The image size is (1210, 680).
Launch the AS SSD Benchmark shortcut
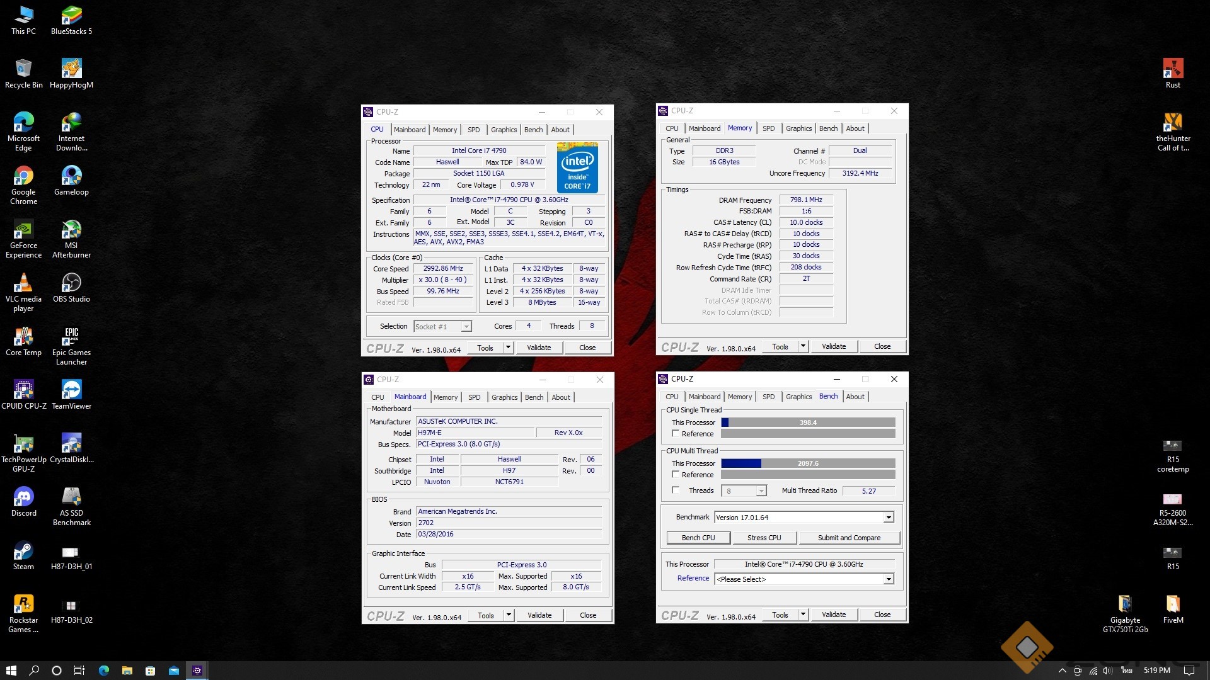(71, 498)
